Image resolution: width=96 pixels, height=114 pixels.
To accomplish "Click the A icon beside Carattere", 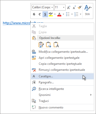I will [34, 76].
